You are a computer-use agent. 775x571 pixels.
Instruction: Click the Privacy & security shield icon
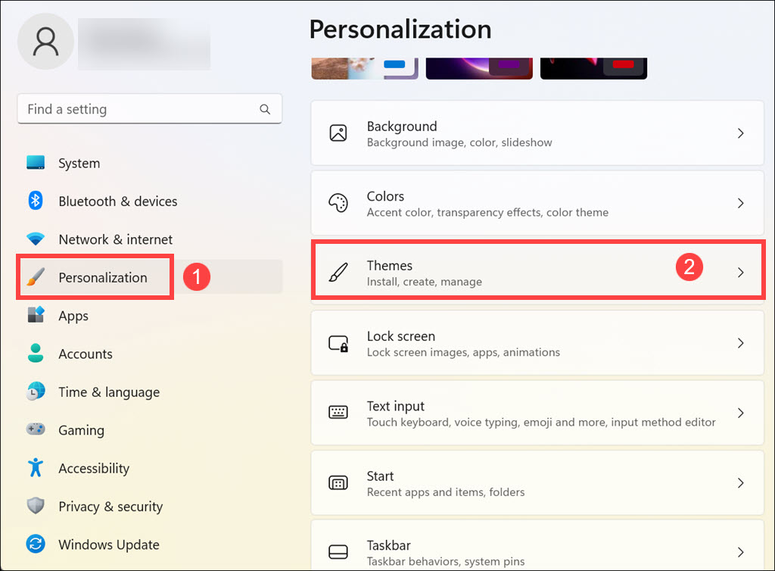pos(36,506)
